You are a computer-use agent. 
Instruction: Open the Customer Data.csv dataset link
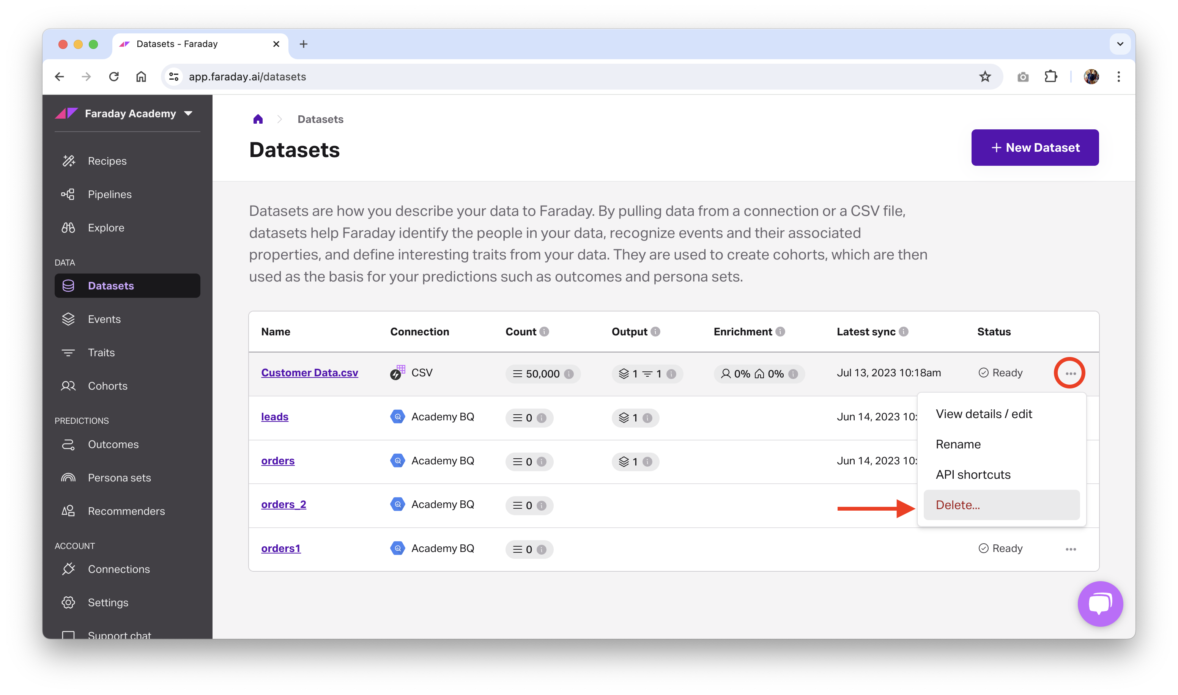click(x=310, y=372)
